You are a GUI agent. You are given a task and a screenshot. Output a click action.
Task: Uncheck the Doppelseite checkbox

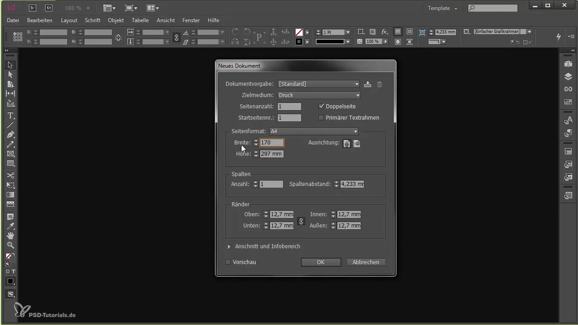[x=322, y=107]
